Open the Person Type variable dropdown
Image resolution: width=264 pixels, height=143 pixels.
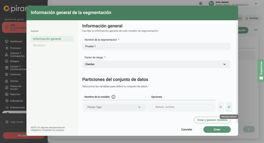click(x=115, y=107)
